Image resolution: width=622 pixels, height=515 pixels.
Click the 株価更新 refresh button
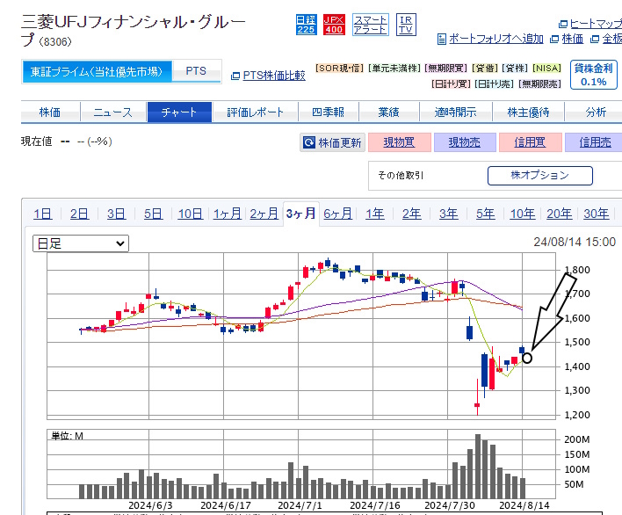coord(332,142)
